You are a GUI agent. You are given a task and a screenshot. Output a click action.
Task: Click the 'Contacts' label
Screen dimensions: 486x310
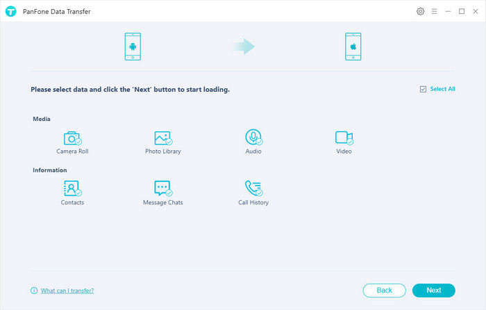(x=72, y=203)
